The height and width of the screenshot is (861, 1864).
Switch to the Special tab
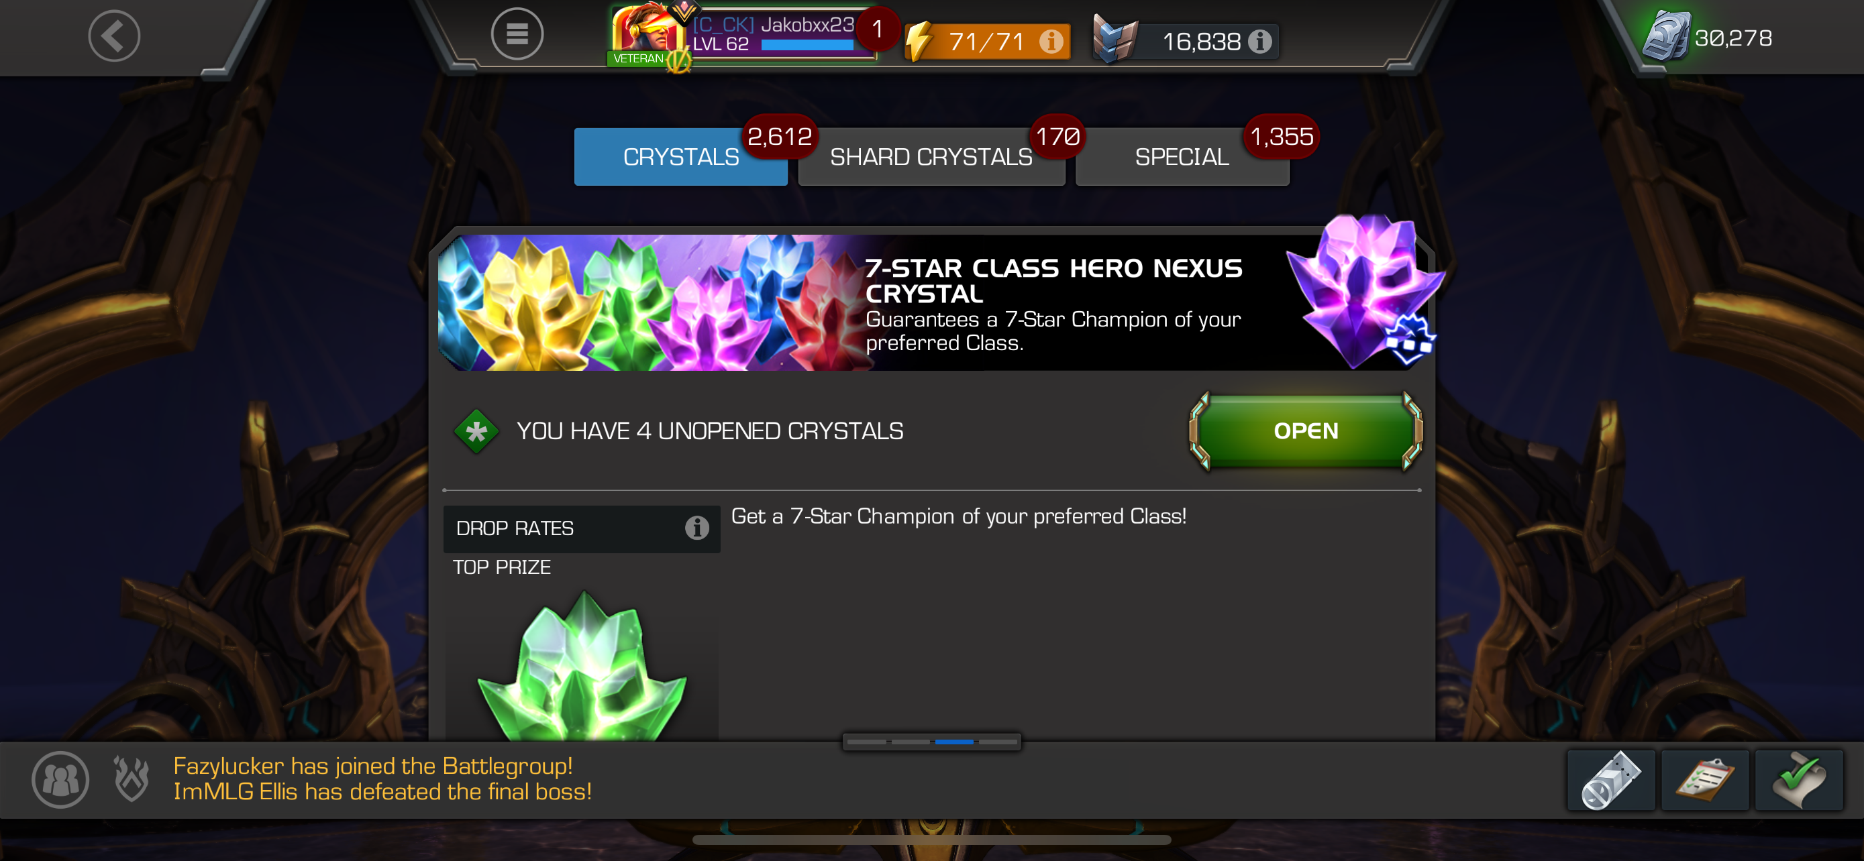[1182, 157]
